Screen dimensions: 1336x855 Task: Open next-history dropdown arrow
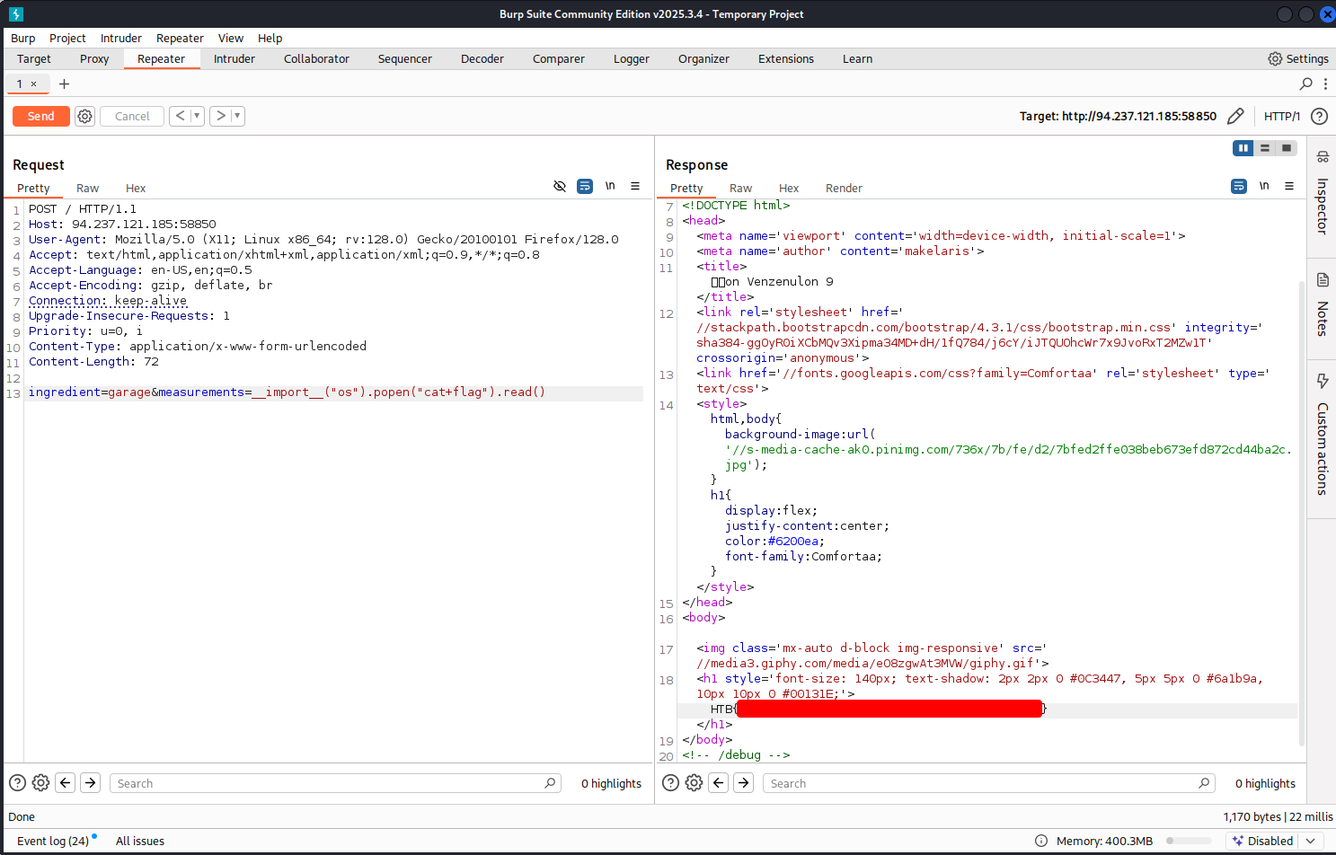click(x=237, y=116)
